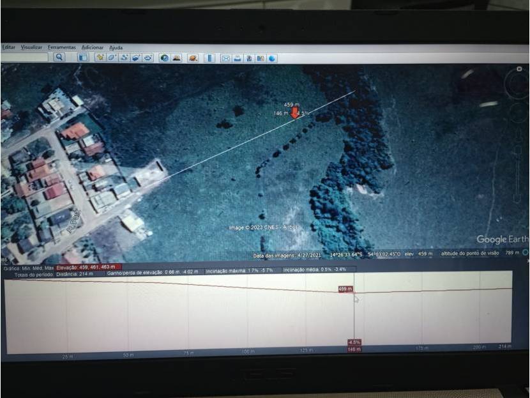Open the planets switcher icon
This screenshot has height=398, width=530.
(193, 58)
